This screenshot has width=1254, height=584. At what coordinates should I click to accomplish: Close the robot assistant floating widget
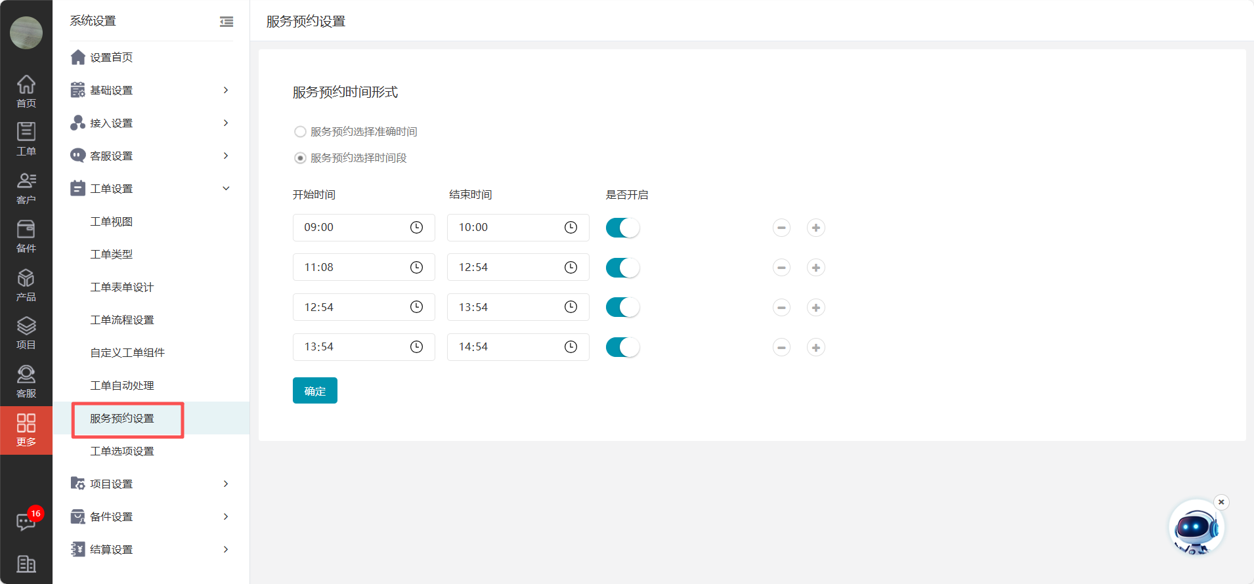coord(1221,502)
